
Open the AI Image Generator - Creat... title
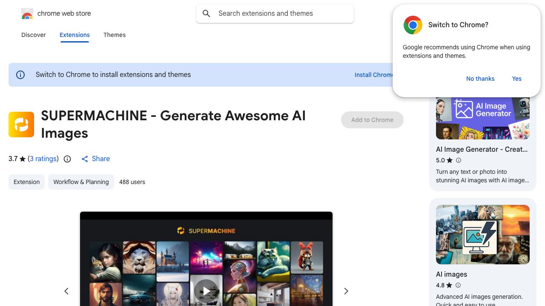tap(482, 150)
